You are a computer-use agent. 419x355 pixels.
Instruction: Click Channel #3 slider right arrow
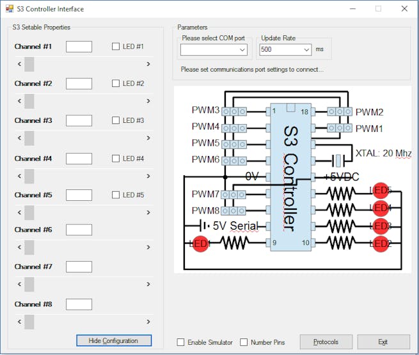click(148, 138)
